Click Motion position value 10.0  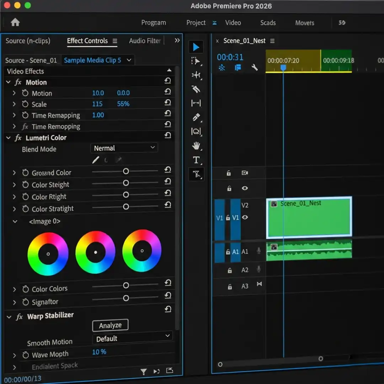coord(98,93)
